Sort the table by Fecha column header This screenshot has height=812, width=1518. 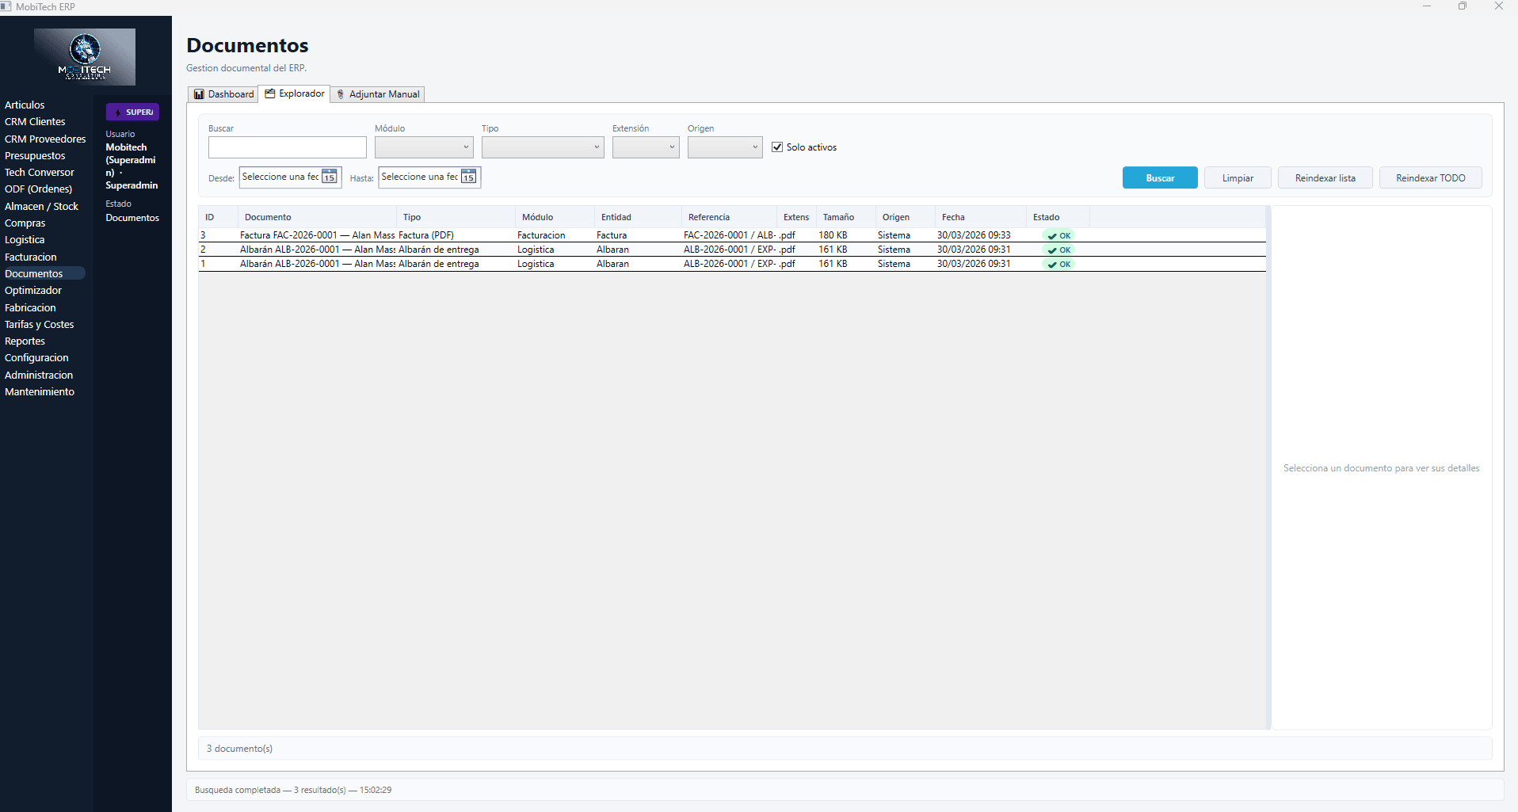953,217
